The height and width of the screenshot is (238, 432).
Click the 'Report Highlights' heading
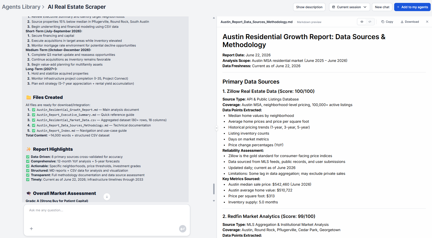pyautogui.click(x=53, y=149)
